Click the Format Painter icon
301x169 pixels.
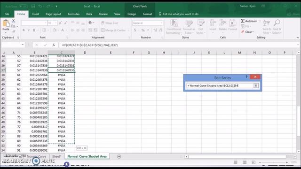13,31
